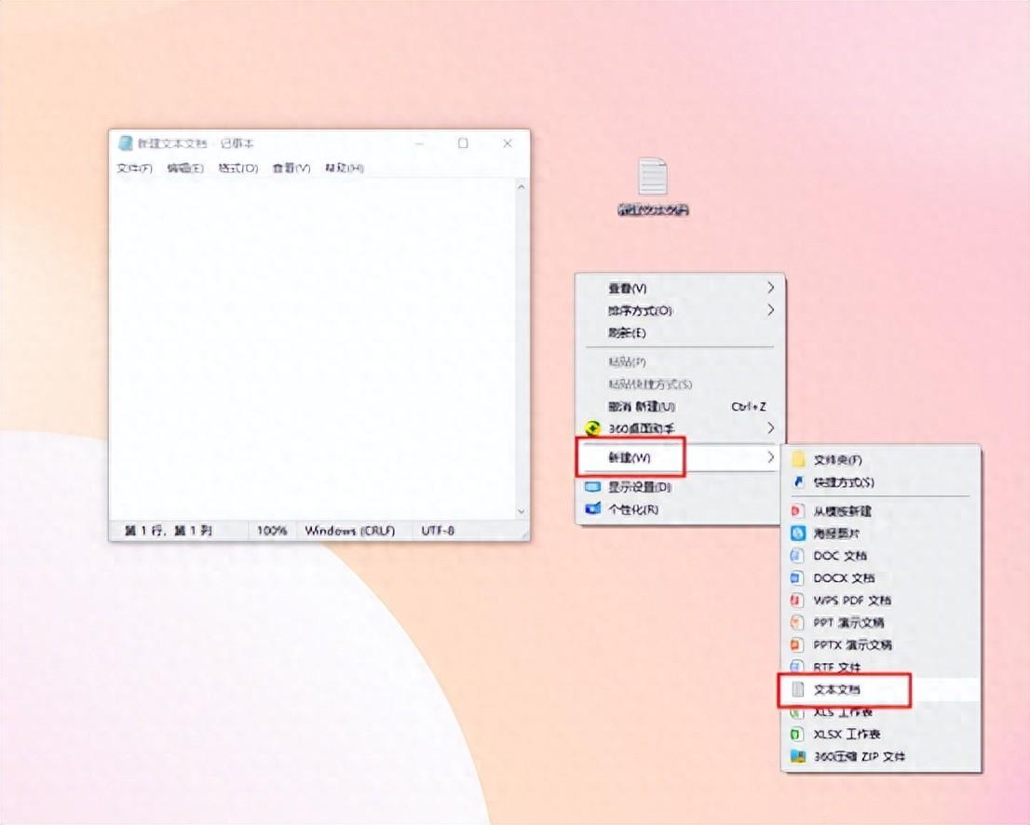
Task: Open the 格式(O) menu in Notepad
Action: click(237, 169)
